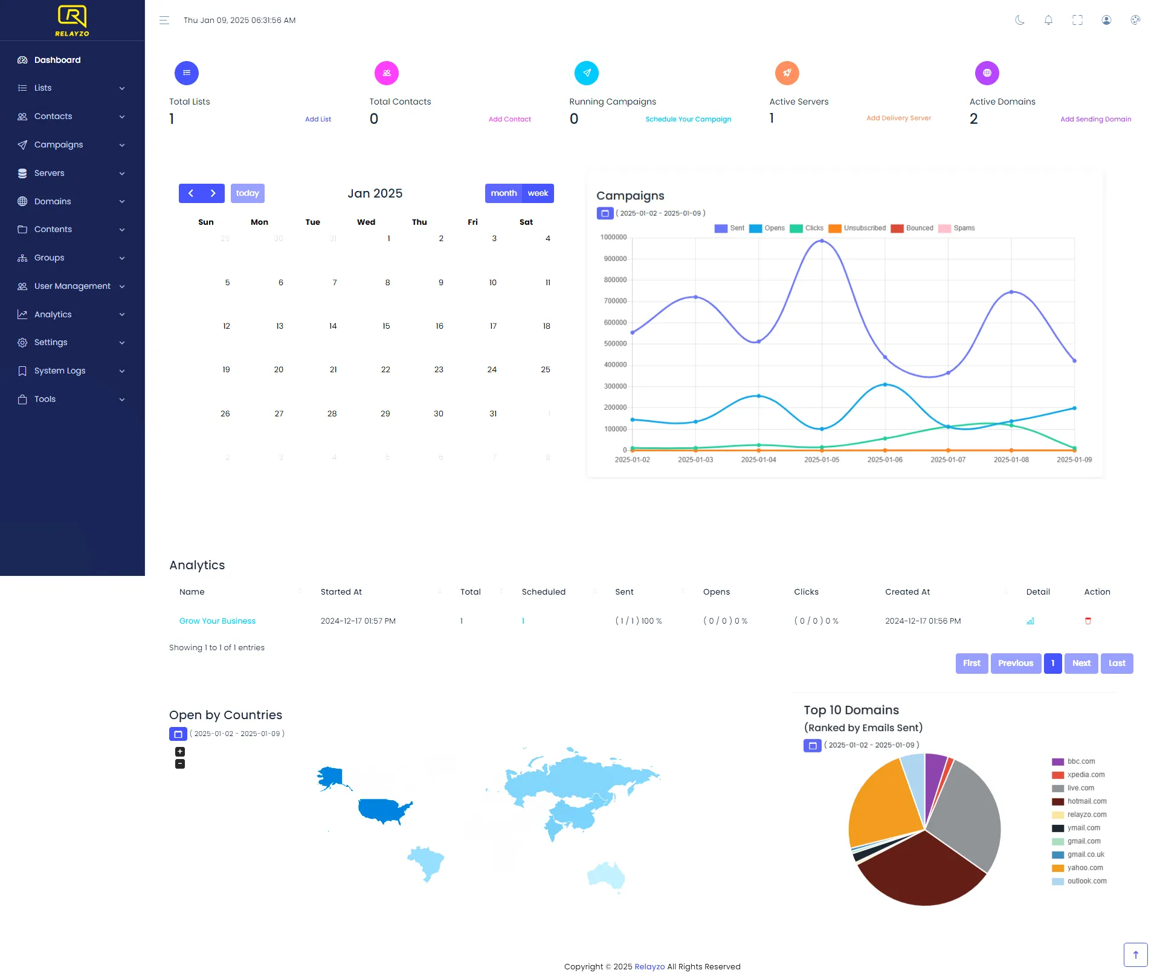Open the notifications bell
This screenshot has height=979, width=1160.
[x=1048, y=20]
